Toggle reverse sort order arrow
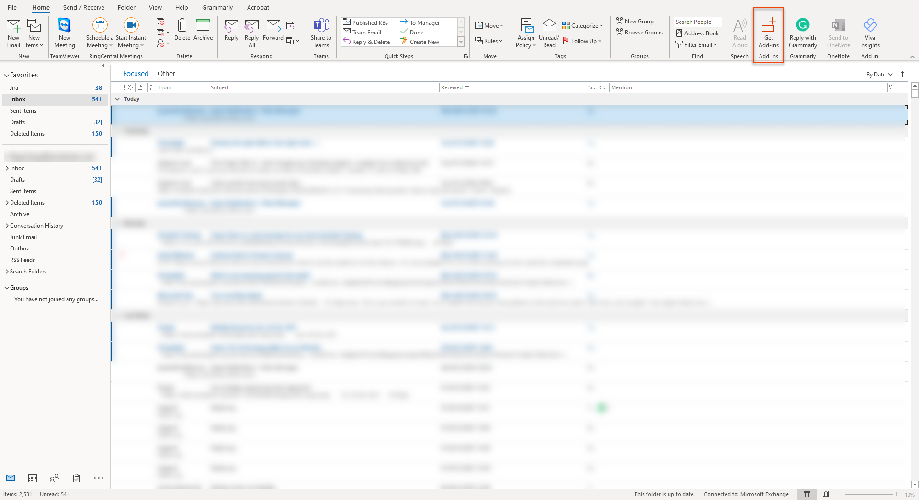This screenshot has height=500, width=919. [903, 74]
